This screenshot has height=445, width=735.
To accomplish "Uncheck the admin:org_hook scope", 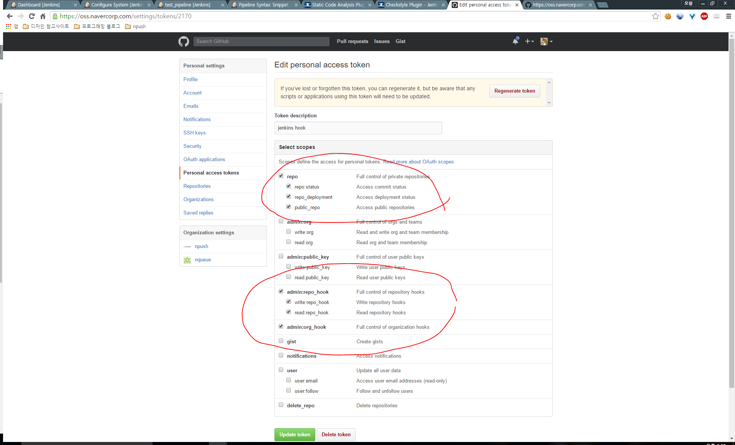I will (281, 327).
